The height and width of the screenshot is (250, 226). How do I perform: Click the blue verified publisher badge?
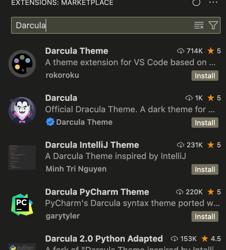coord(50,122)
